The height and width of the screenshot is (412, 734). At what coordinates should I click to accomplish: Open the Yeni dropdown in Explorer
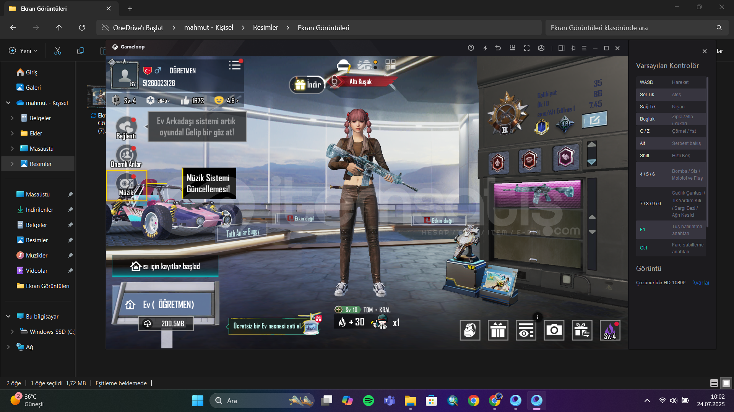(x=23, y=51)
